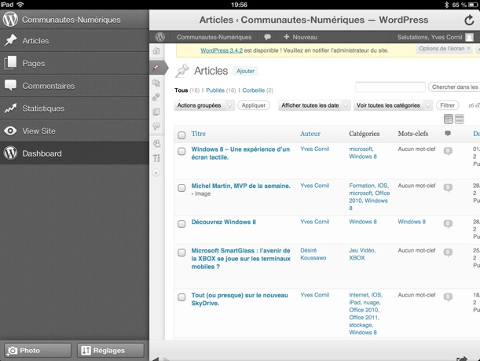Click the XBOX category link

357,258
